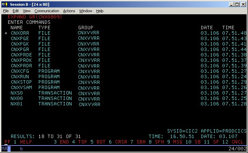Open the Actions menu
The width and height of the screenshot is (248, 153).
[69, 11]
